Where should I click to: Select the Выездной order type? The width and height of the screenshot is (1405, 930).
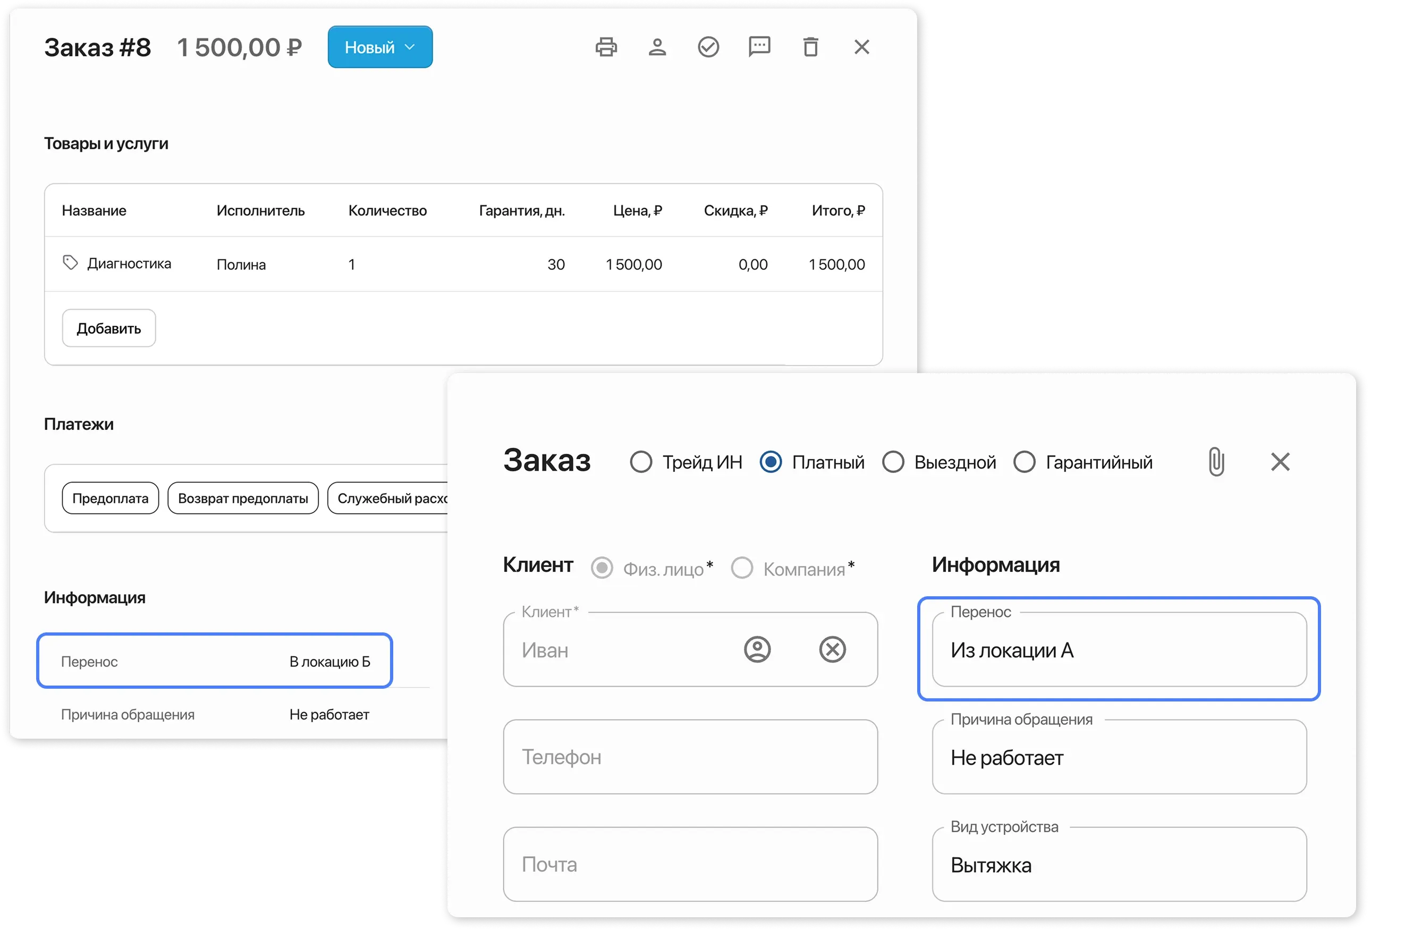pos(893,461)
